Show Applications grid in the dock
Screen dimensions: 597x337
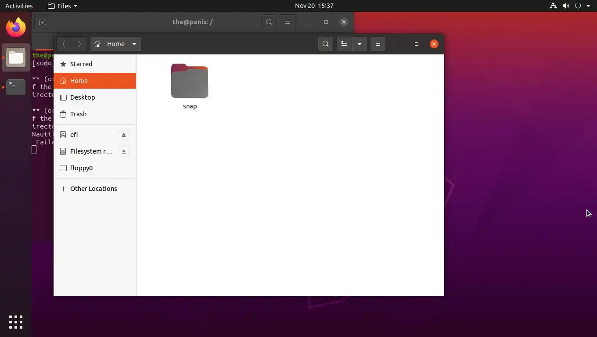pyautogui.click(x=16, y=322)
